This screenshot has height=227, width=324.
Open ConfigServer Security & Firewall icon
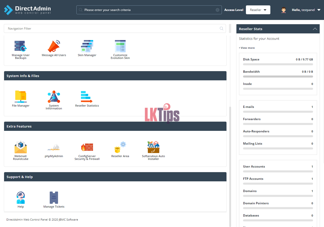(x=87, y=147)
